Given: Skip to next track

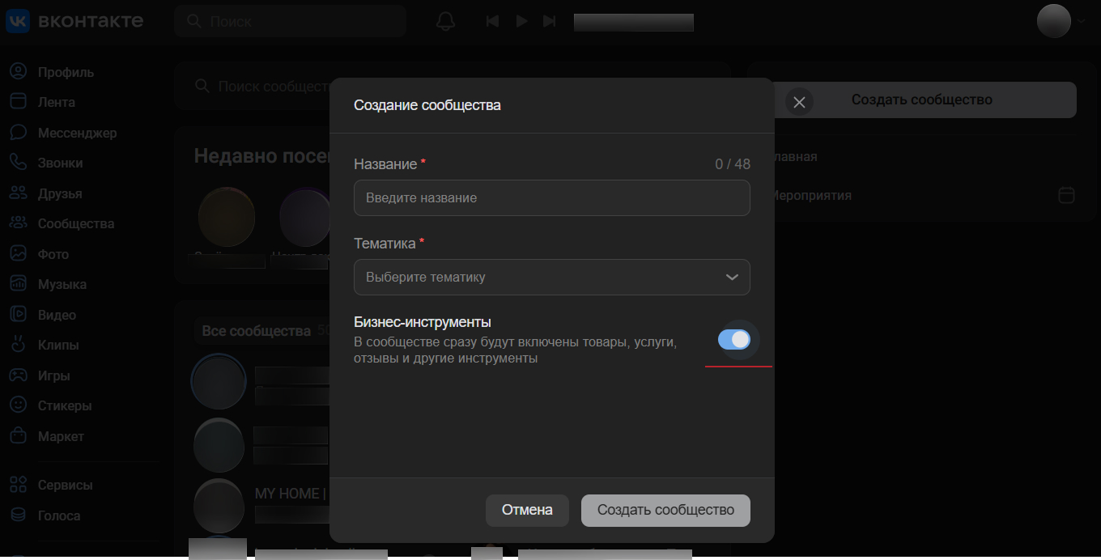Looking at the screenshot, I should coord(550,21).
